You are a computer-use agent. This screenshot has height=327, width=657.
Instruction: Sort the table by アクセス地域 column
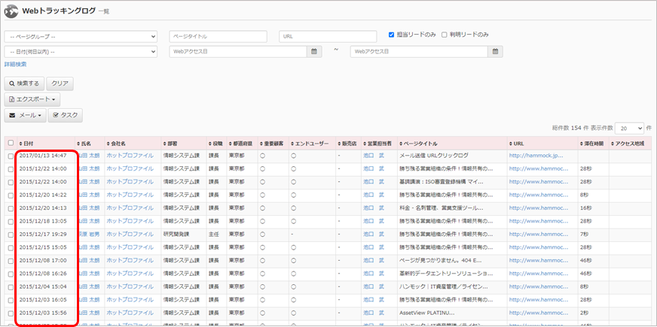tap(628, 144)
